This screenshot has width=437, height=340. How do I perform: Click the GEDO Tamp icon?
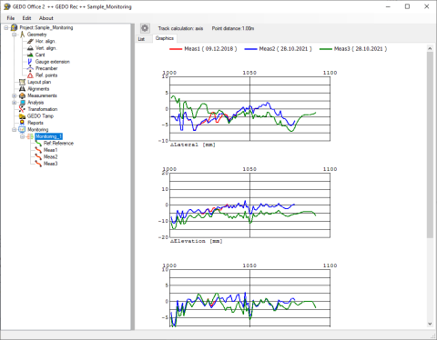pos(22,116)
